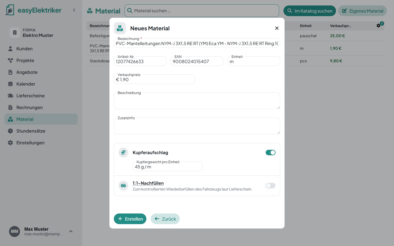Disable the Kupferaufschlag toggle
The image size is (394, 246).
(271, 153)
